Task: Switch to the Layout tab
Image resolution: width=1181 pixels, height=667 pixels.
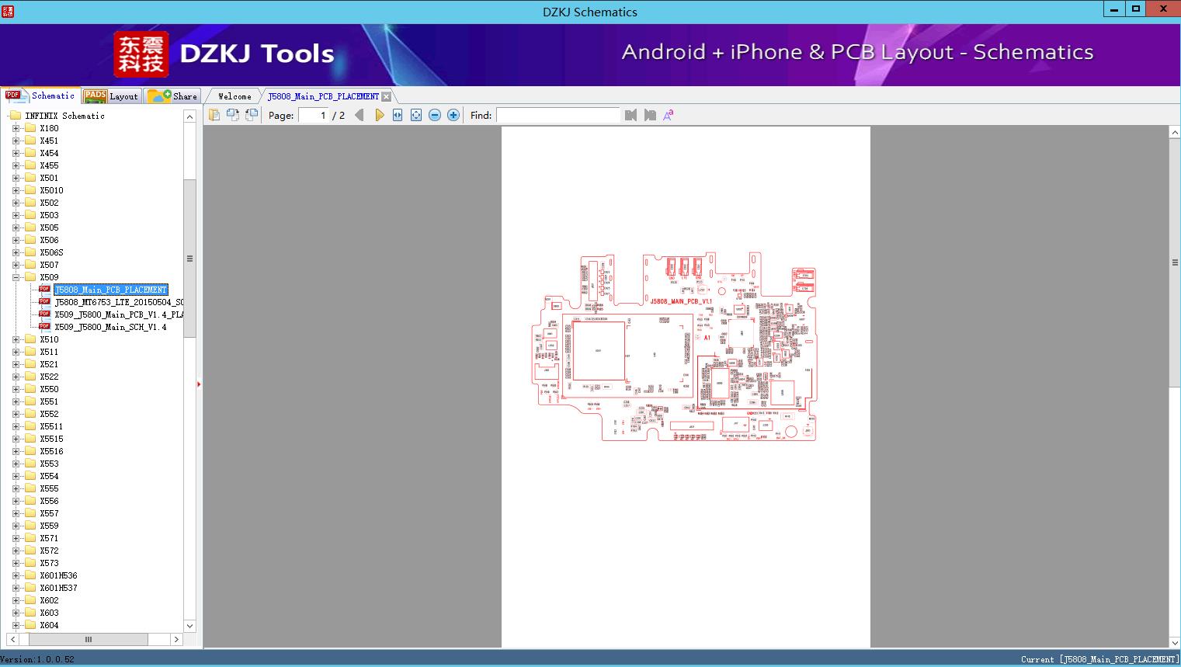Action: tap(111, 96)
